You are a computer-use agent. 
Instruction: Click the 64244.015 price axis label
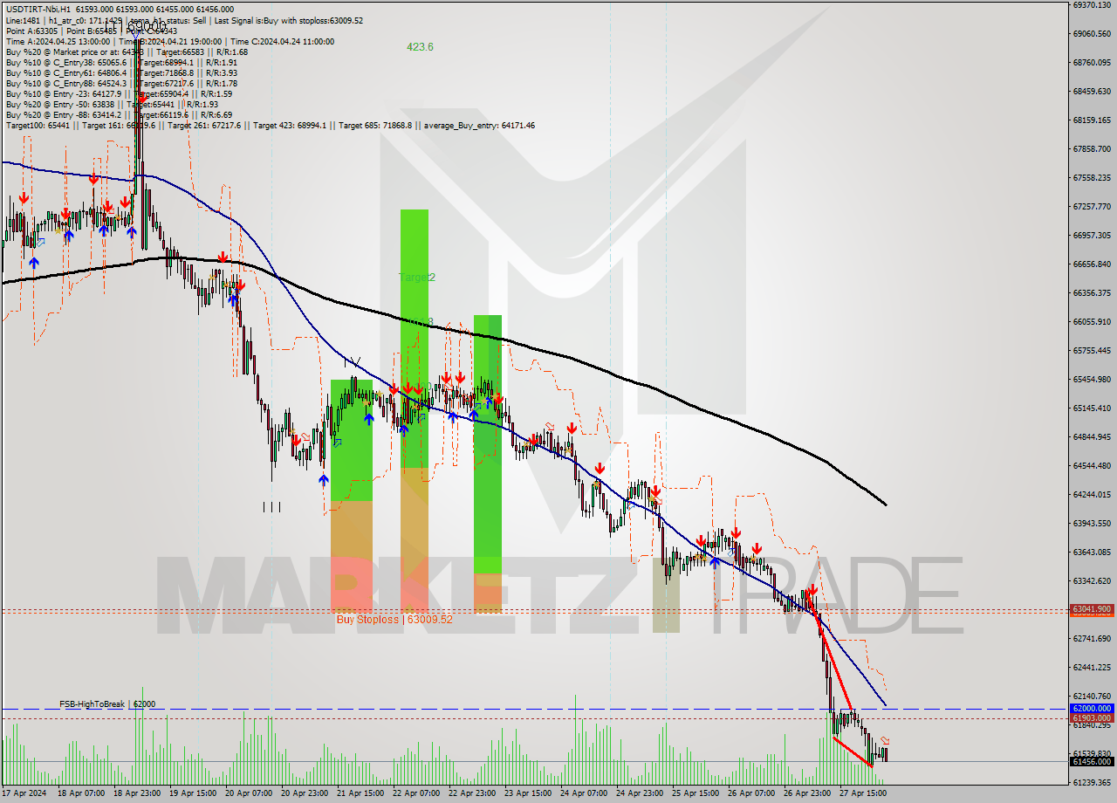[x=1091, y=494]
